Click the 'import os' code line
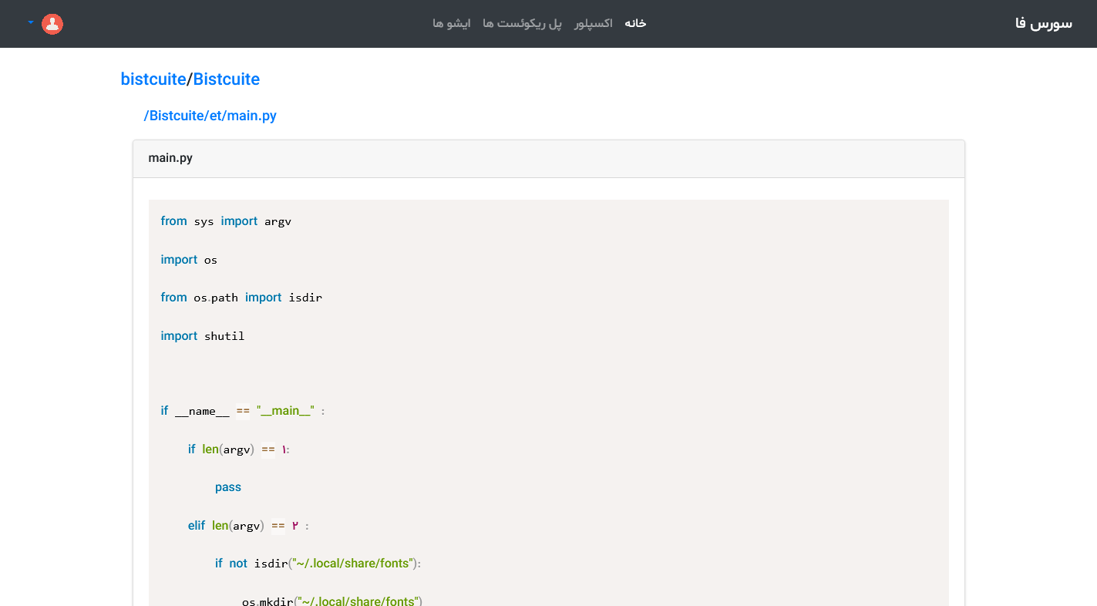The height and width of the screenshot is (606, 1097). click(x=189, y=260)
